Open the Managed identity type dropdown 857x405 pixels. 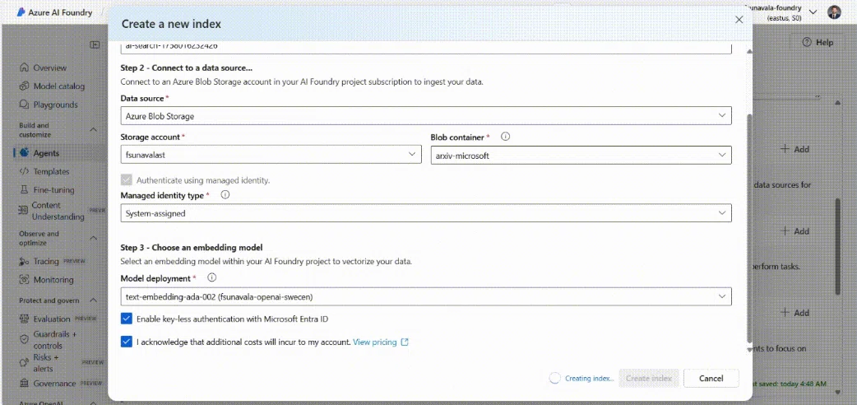pos(426,213)
